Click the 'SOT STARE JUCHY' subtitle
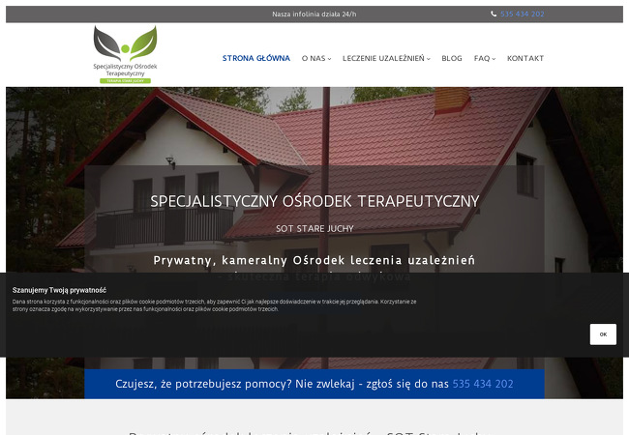 pos(314,229)
